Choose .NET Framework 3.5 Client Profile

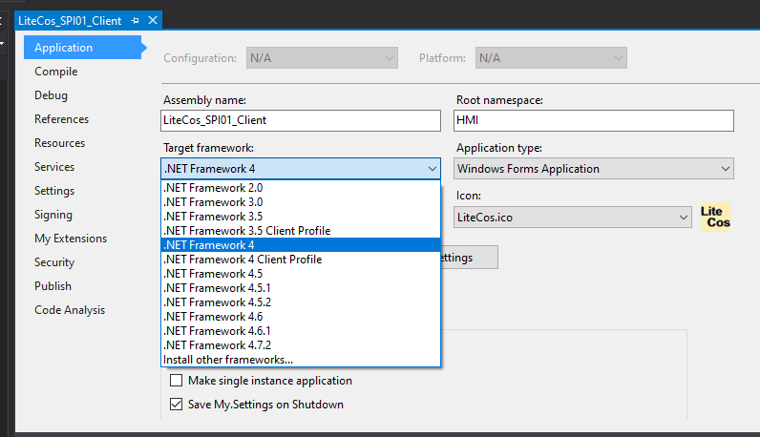[x=301, y=231]
